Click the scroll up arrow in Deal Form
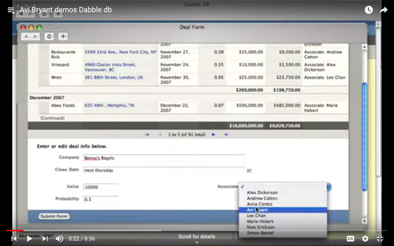This screenshot has width=394, height=246. click(x=364, y=47)
